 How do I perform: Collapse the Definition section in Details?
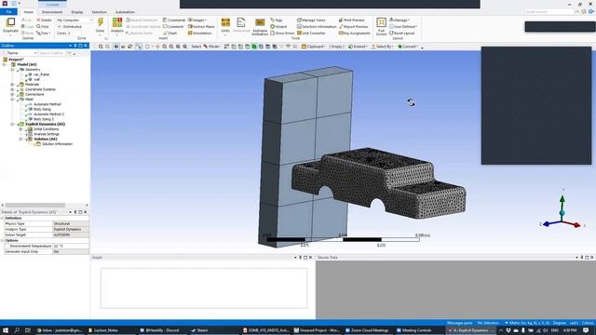click(x=2, y=219)
